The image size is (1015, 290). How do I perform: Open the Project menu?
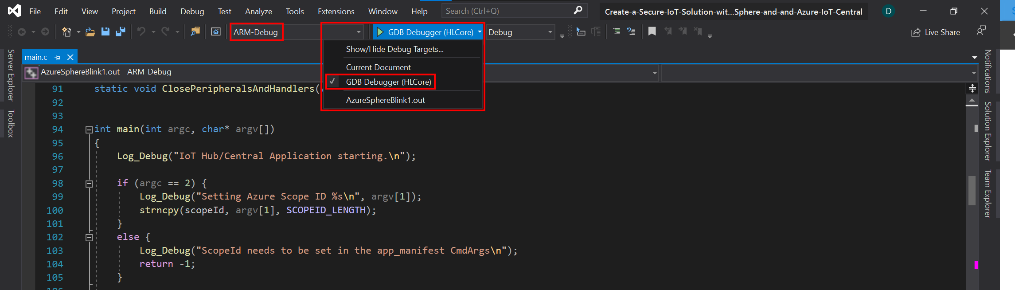tap(124, 12)
